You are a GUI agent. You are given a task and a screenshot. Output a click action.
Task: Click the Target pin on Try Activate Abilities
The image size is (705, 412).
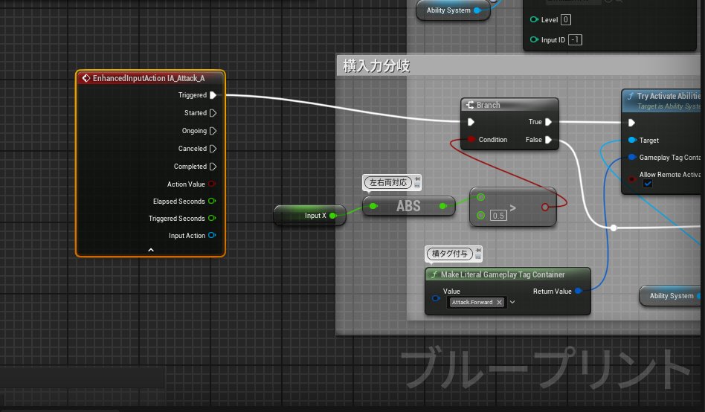pyautogui.click(x=631, y=141)
